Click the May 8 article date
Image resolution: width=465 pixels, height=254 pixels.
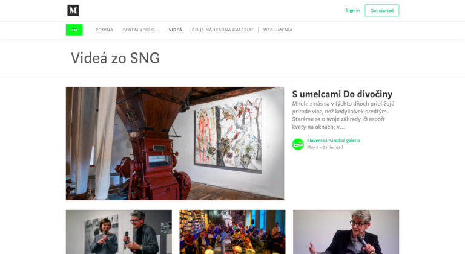tap(312, 147)
